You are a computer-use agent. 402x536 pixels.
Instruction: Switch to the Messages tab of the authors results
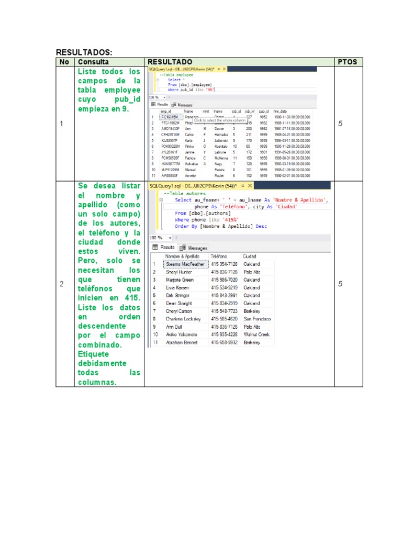[x=194, y=248]
